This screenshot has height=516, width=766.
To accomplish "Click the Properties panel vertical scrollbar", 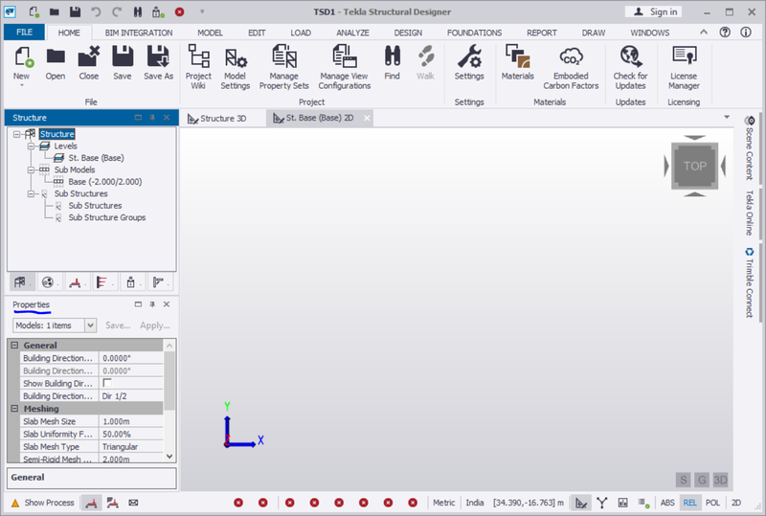I will point(169,402).
